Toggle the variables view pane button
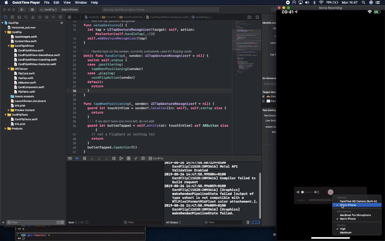Screen dimensions: 385x241 (x=254, y=222)
